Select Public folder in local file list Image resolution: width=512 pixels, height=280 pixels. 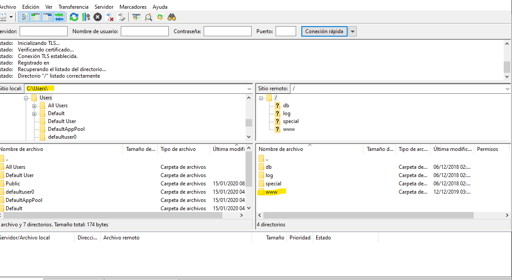[13, 184]
